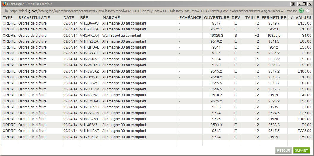Select reference VHNLGZAD
This screenshot has width=314, height=156.
click(90, 107)
